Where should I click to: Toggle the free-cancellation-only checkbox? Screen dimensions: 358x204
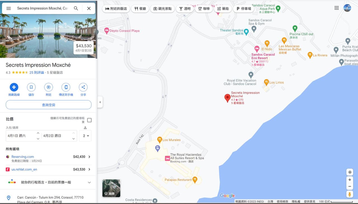pos(89,120)
